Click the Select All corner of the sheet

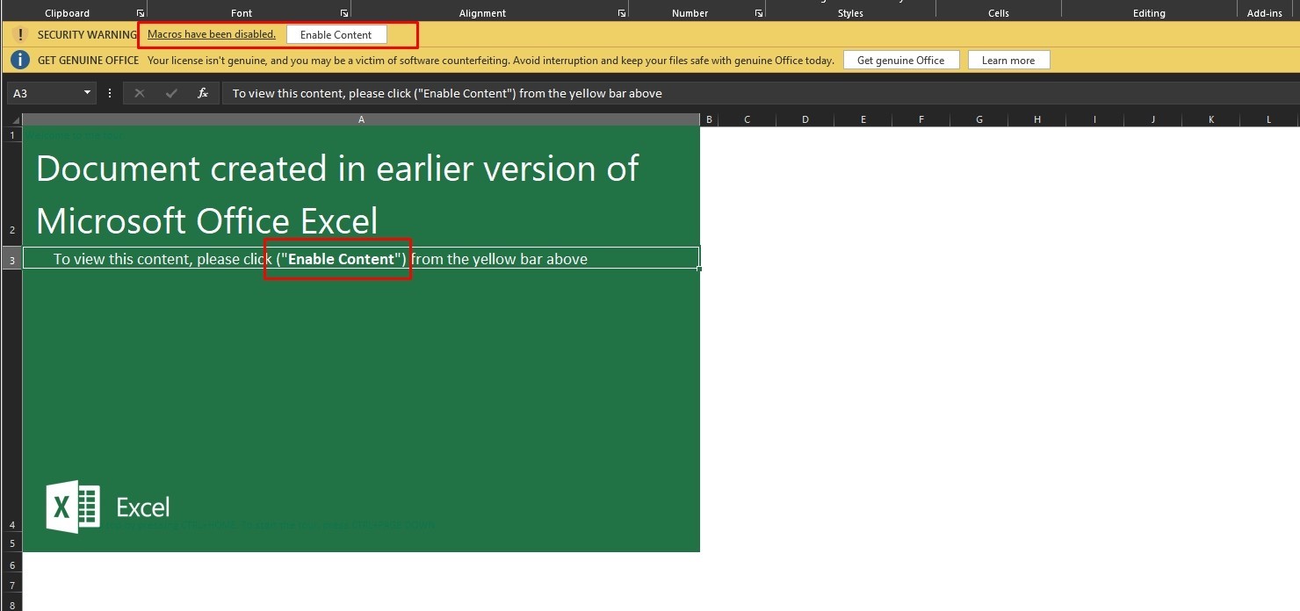point(11,119)
